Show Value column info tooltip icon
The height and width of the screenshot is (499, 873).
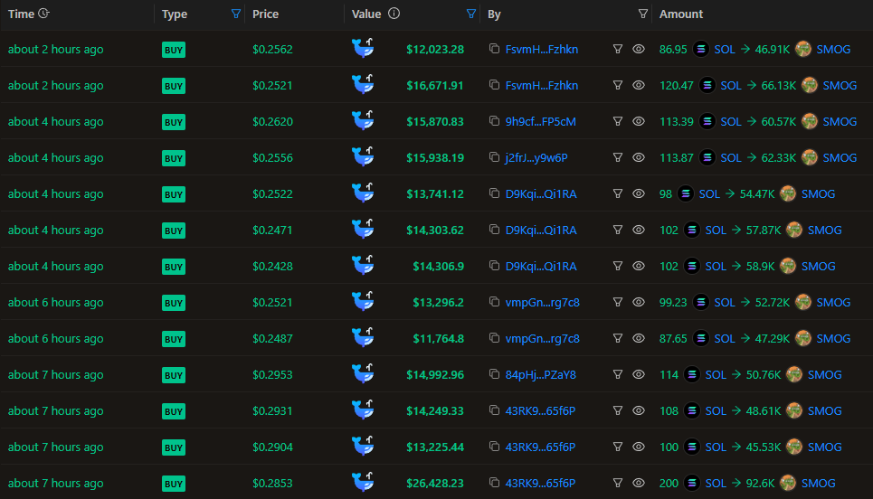(394, 14)
